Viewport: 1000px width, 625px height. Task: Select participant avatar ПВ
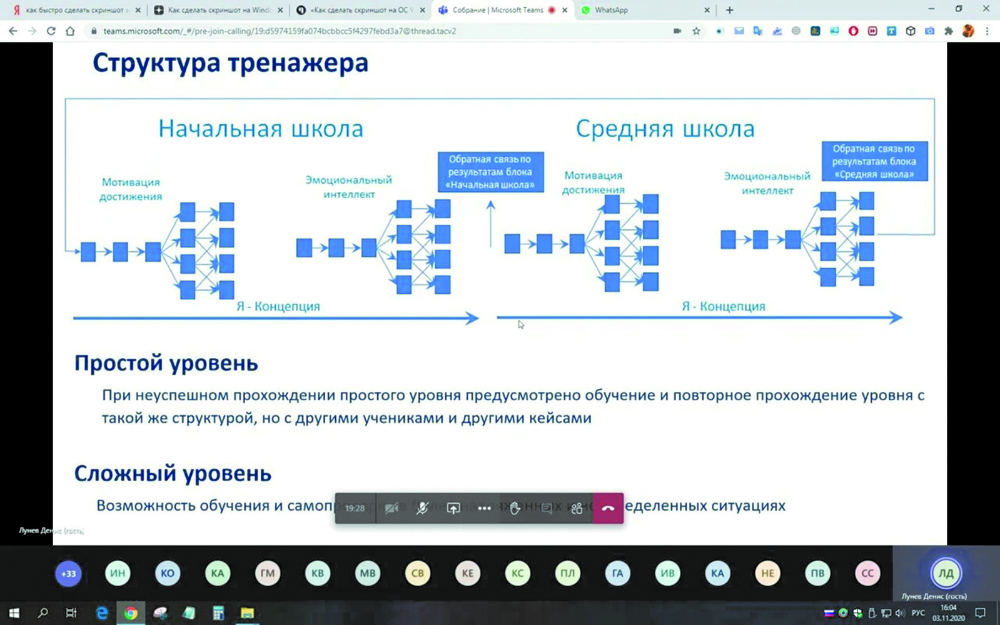coord(818,573)
